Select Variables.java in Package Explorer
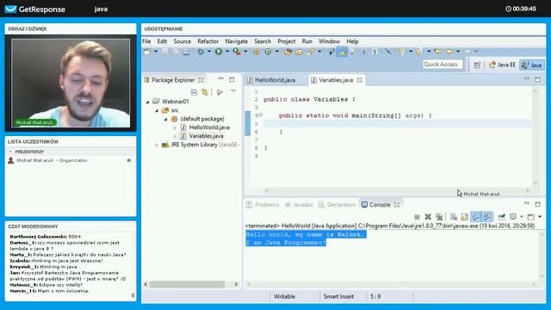Viewport: 551px width, 310px height. click(206, 136)
